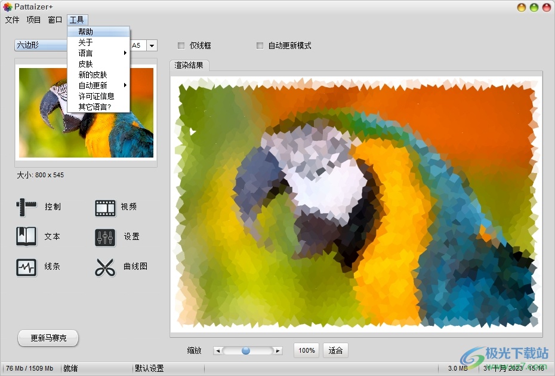
Task: Close the open 工具 (Tools) menu
Action: coord(77,20)
